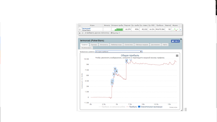Screen dimensions: 217x122
Task: Click the form sparkline icon for lermonad
Action: click(x=175, y=29)
